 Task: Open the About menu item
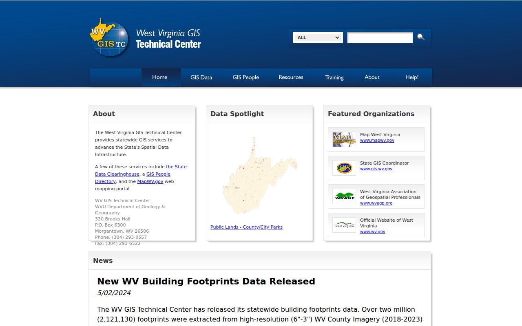(372, 77)
